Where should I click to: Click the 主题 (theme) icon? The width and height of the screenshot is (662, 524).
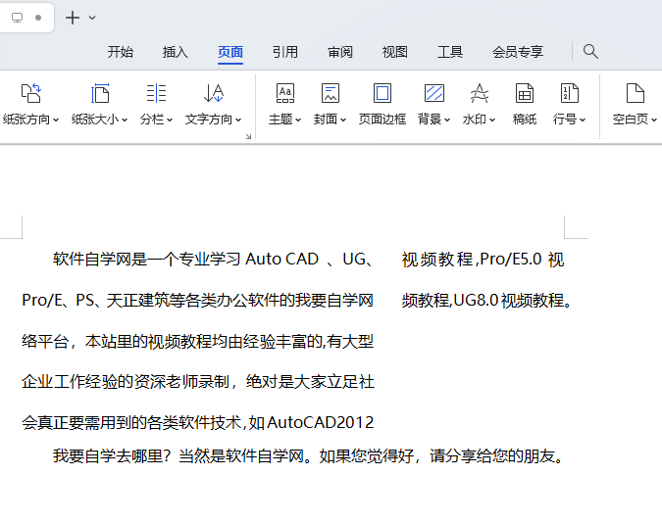coord(285,93)
